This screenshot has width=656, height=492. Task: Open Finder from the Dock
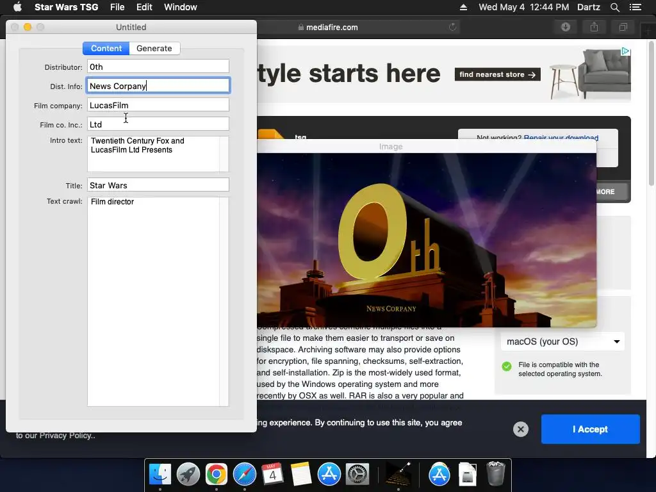(x=160, y=475)
